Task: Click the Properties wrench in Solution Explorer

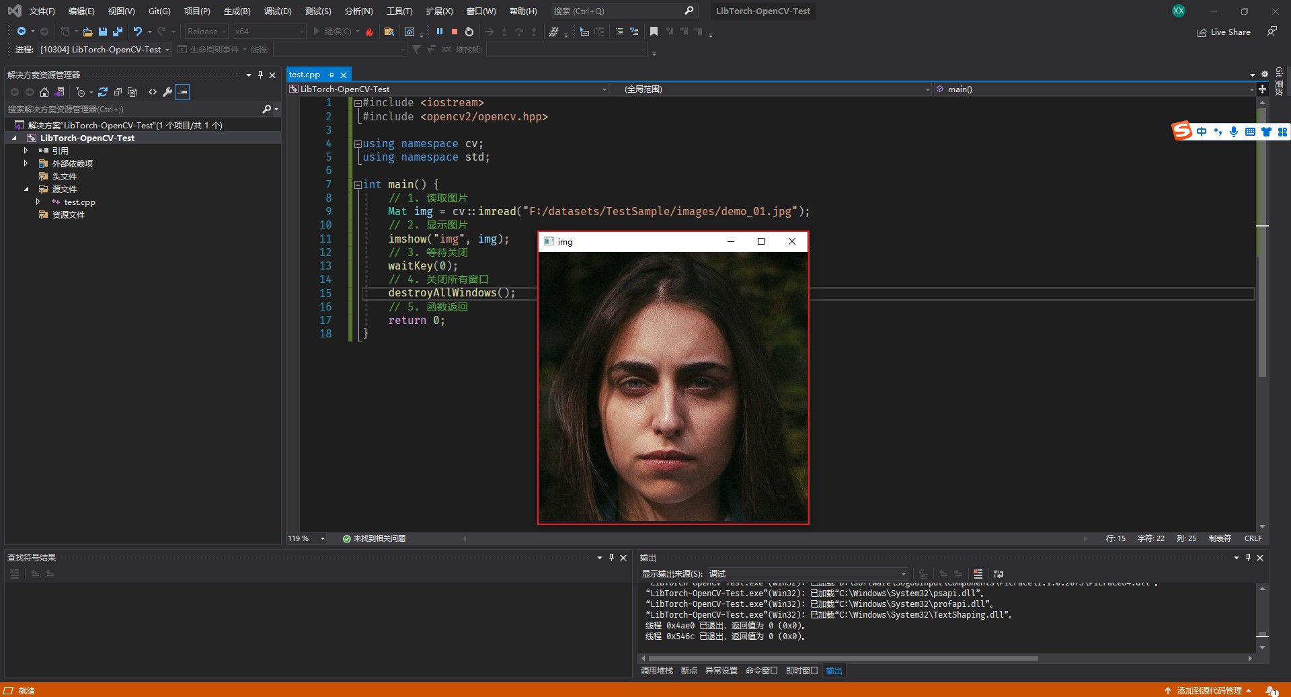Action: tap(167, 92)
